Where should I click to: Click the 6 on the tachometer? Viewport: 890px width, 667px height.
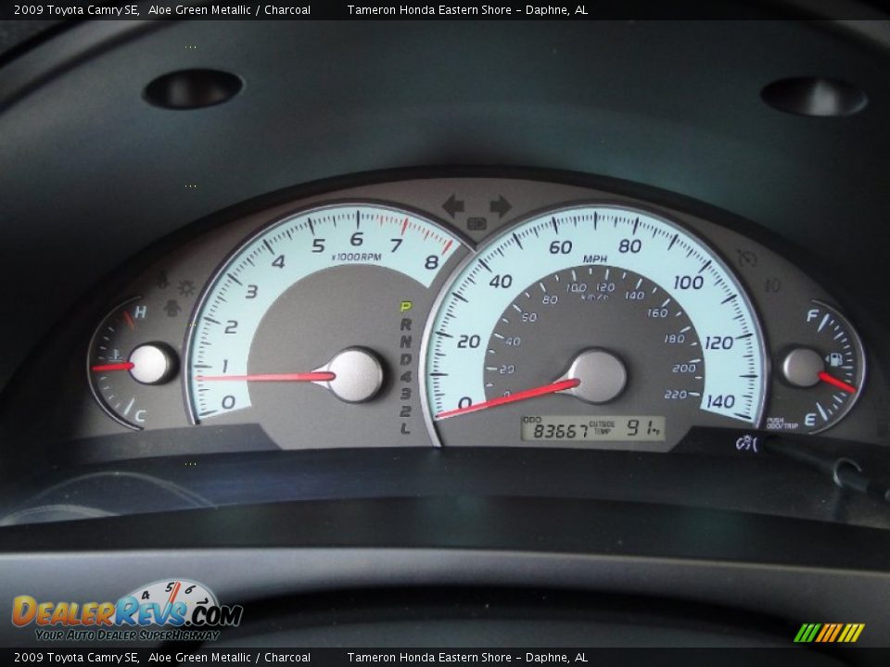click(356, 239)
